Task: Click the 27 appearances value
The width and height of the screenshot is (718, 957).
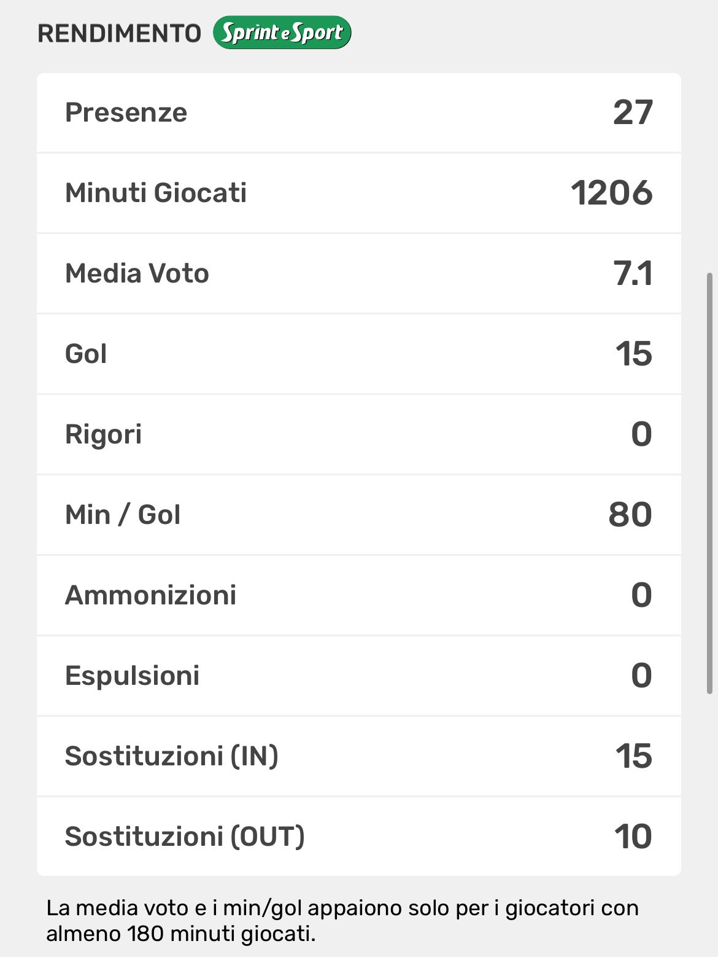Action: 633,112
